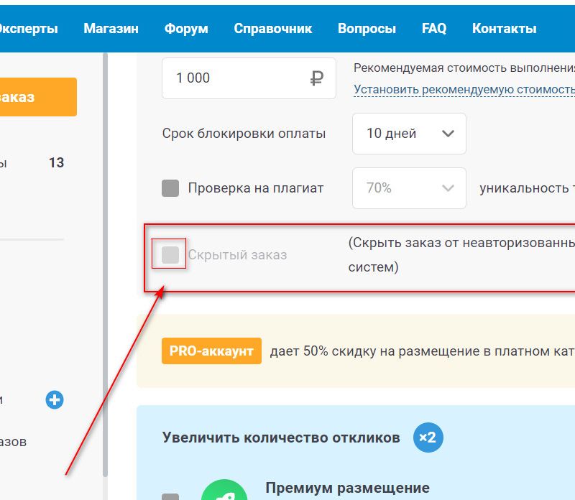Open the FAQ page
Image resolution: width=575 pixels, height=500 pixels.
coord(434,29)
